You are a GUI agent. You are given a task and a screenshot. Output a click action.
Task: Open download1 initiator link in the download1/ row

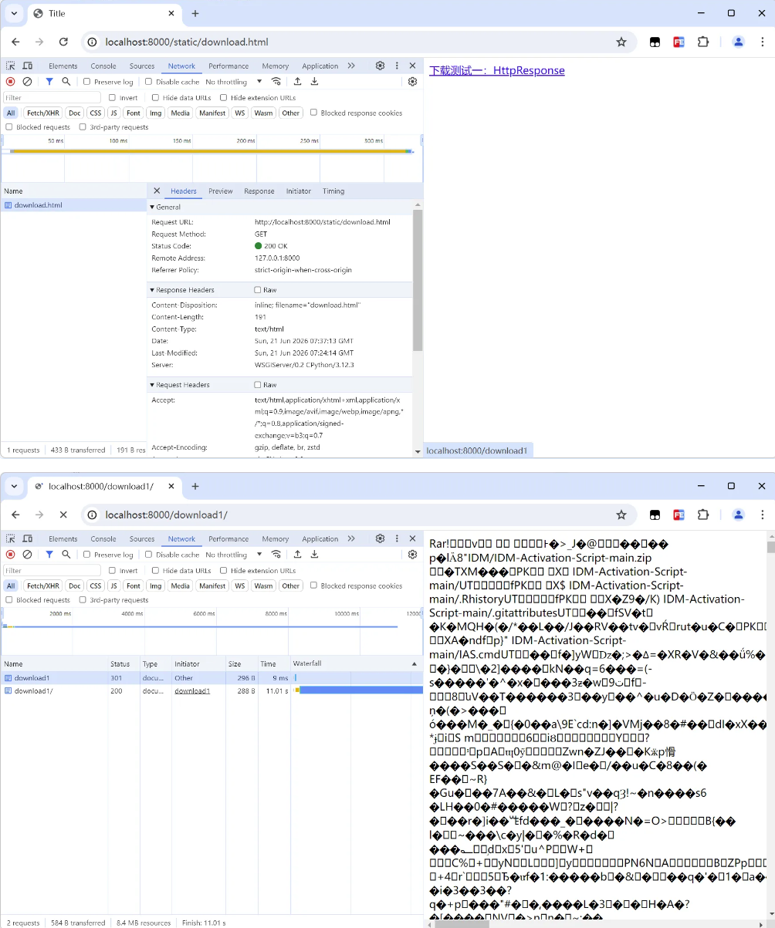tap(192, 691)
